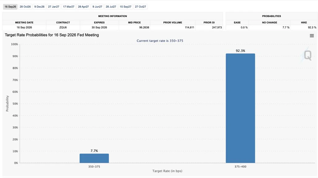The width and height of the screenshot is (318, 178).
Task: Click the No Change probability 7.7 % cell
Action: (x=270, y=28)
